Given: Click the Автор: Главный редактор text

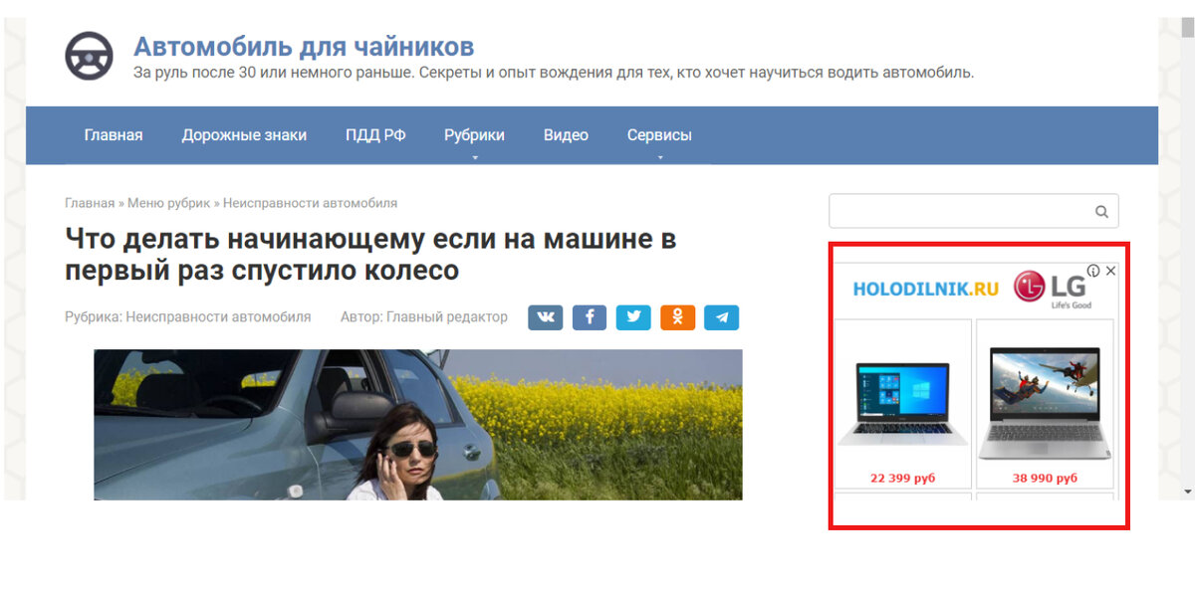Looking at the screenshot, I should tap(424, 317).
